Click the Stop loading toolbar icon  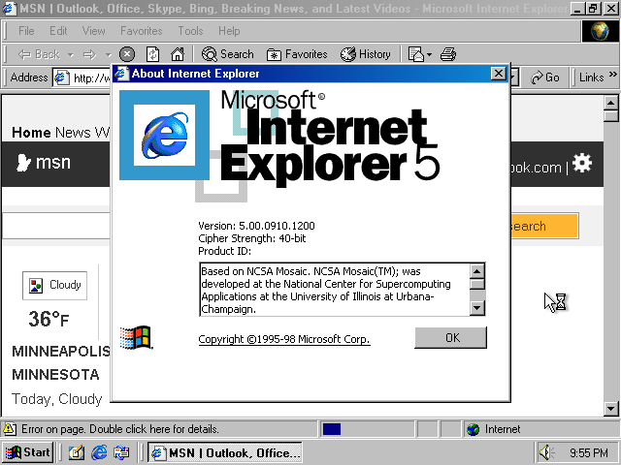(127, 54)
